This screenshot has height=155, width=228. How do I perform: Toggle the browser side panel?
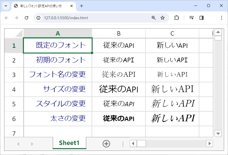click(202, 18)
